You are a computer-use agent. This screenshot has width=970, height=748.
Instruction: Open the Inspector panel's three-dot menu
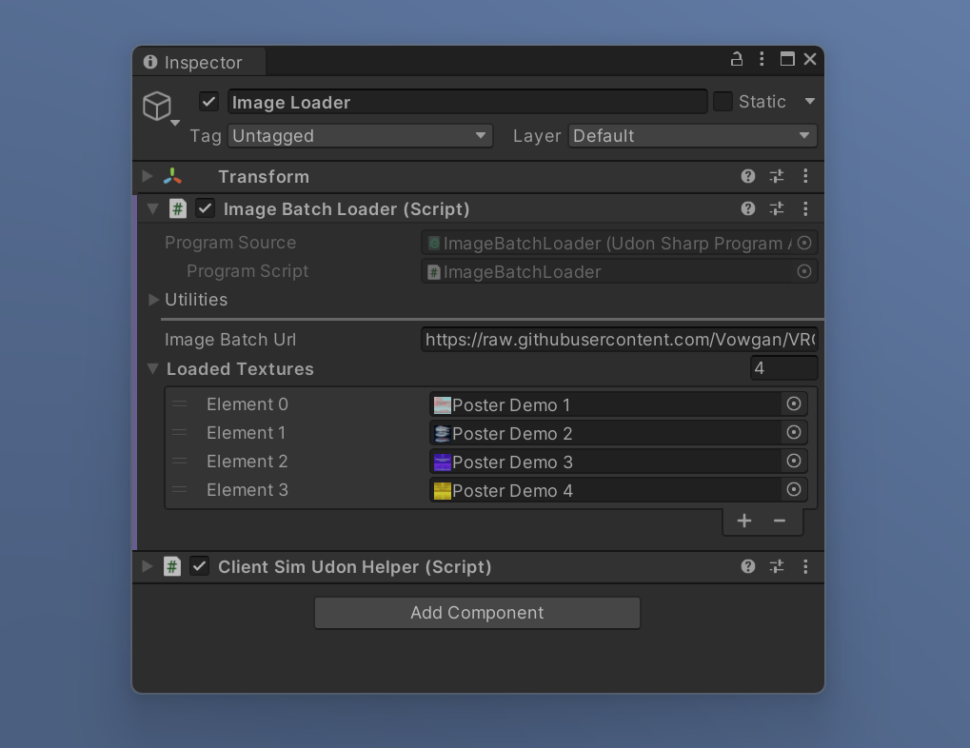click(762, 59)
